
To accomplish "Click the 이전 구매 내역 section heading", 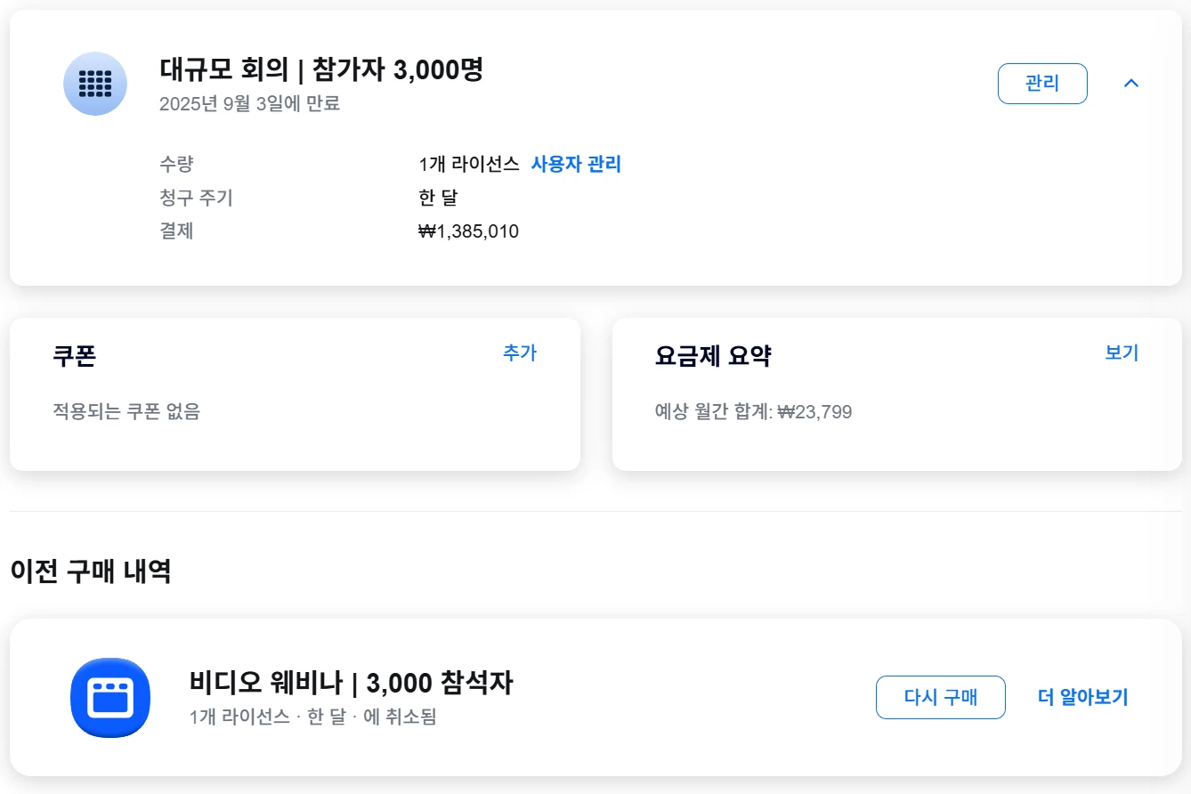I will click(90, 571).
